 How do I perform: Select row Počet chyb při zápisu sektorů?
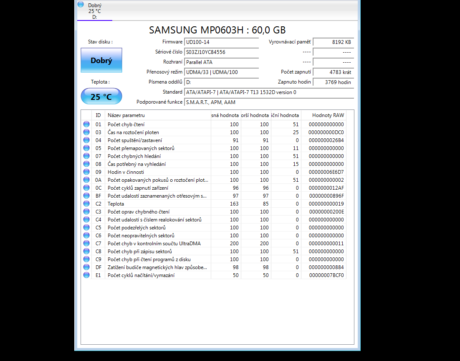click(214, 251)
